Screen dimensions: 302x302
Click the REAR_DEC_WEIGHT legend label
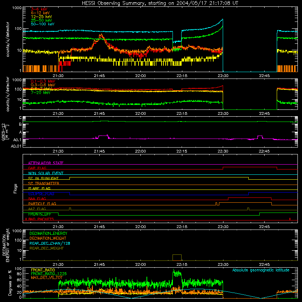tap(46, 248)
